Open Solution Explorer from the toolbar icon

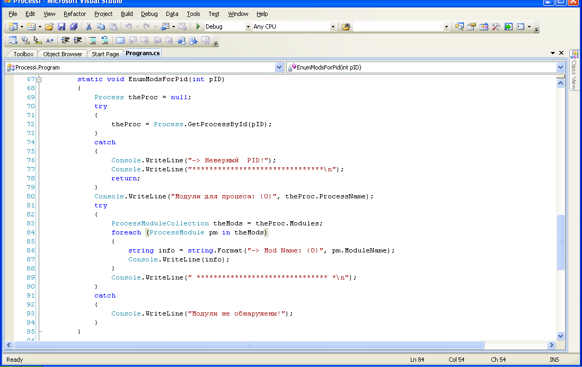[460, 27]
